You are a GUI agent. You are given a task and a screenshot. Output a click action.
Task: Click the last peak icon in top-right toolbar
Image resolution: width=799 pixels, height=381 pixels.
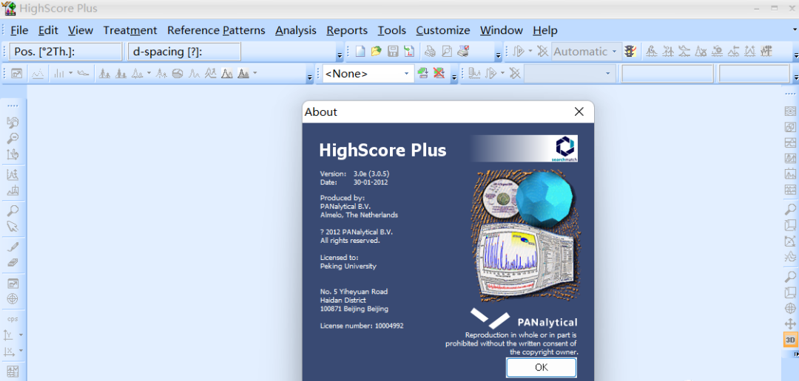click(766, 52)
